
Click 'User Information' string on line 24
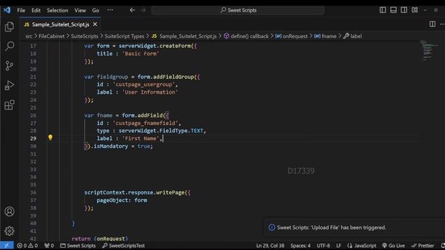click(150, 92)
